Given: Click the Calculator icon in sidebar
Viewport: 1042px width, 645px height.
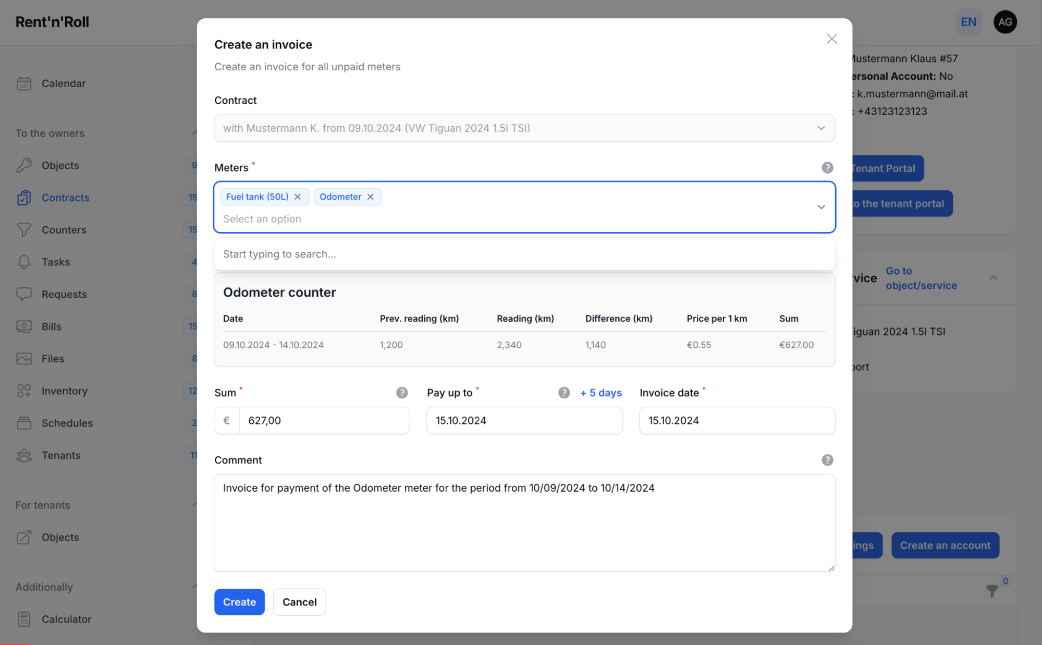Looking at the screenshot, I should point(24,619).
